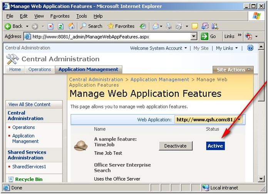Click the grayed Forward arrow icon

click(35, 27)
